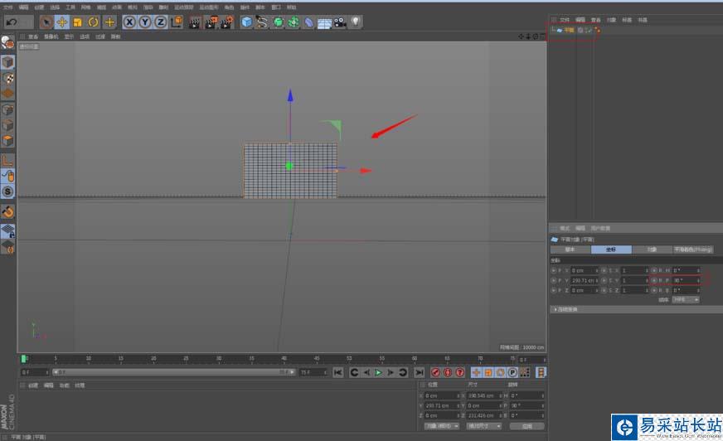The image size is (723, 441).
Task: Add a Cube primitive from the toolbar
Action: tap(247, 22)
